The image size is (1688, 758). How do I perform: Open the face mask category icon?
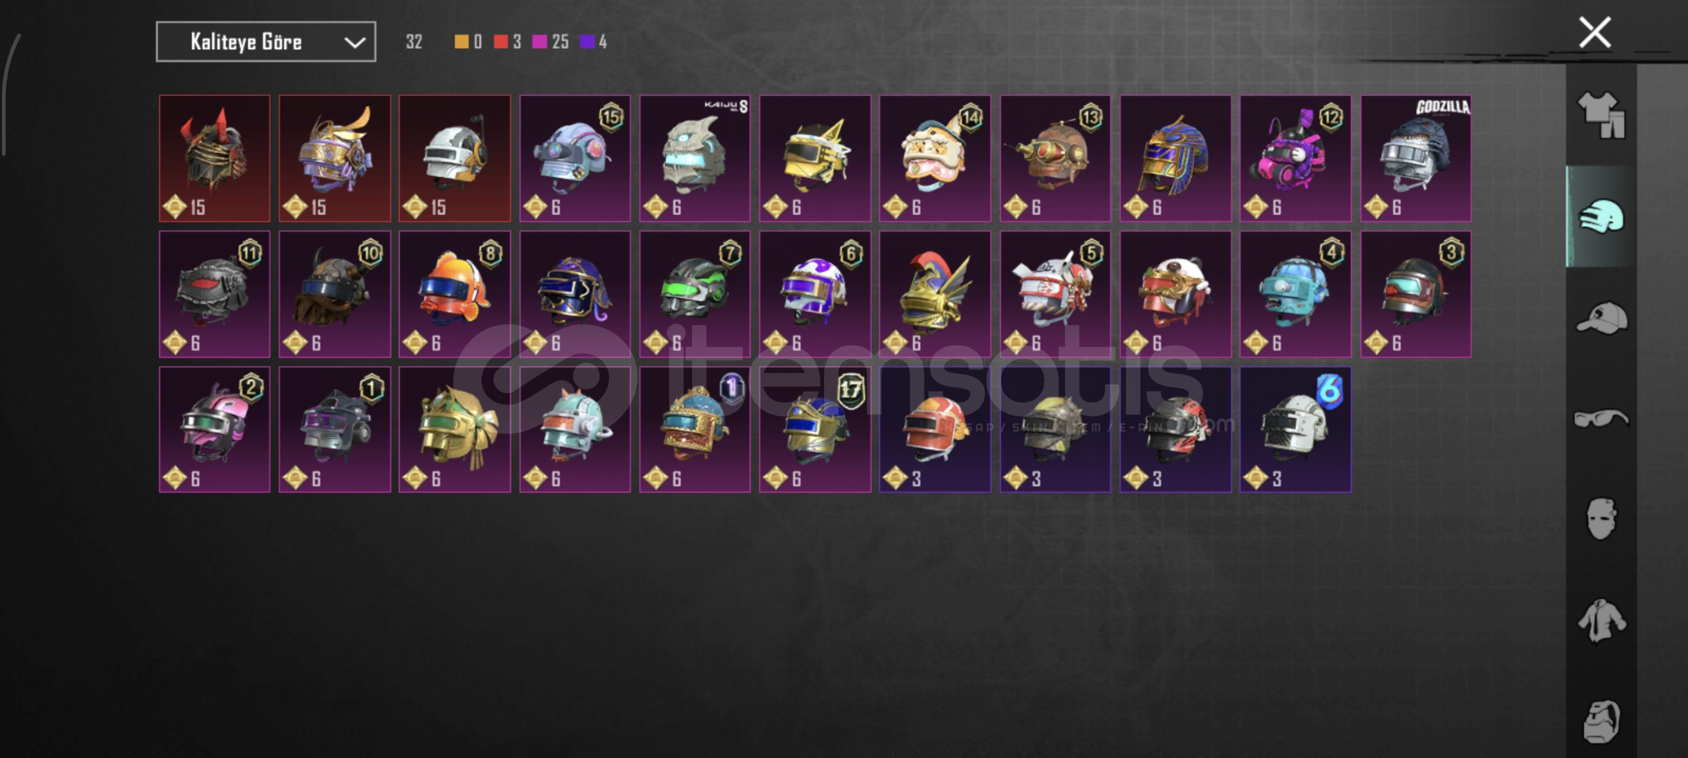click(1601, 519)
